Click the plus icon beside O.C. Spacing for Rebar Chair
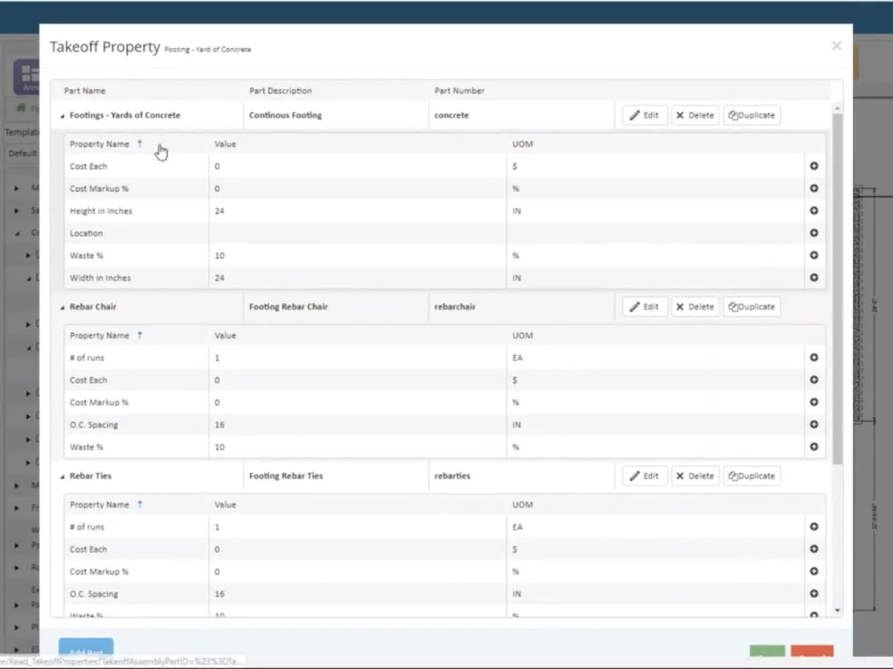Viewport: 893px width, 669px height. point(814,425)
